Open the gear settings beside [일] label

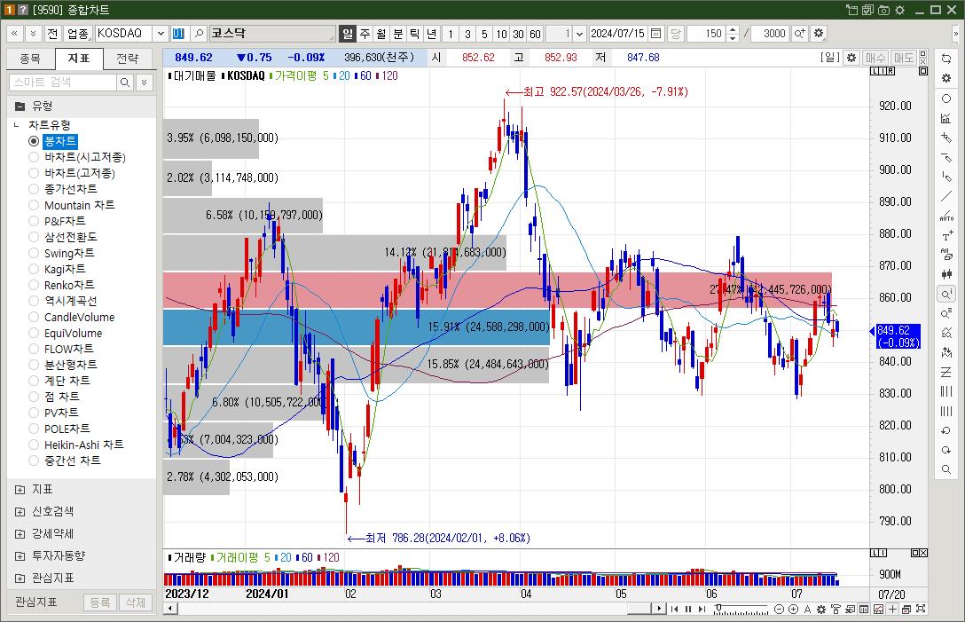851,58
